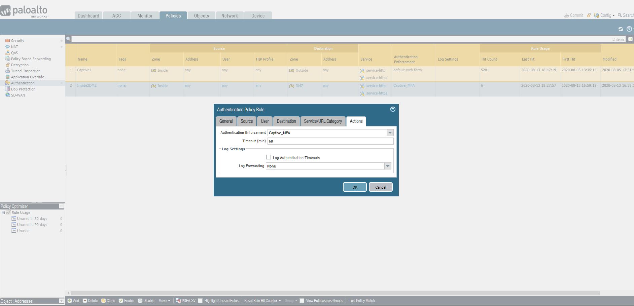This screenshot has width=634, height=306.
Task: Disable the selected rule
Action: tap(146, 301)
